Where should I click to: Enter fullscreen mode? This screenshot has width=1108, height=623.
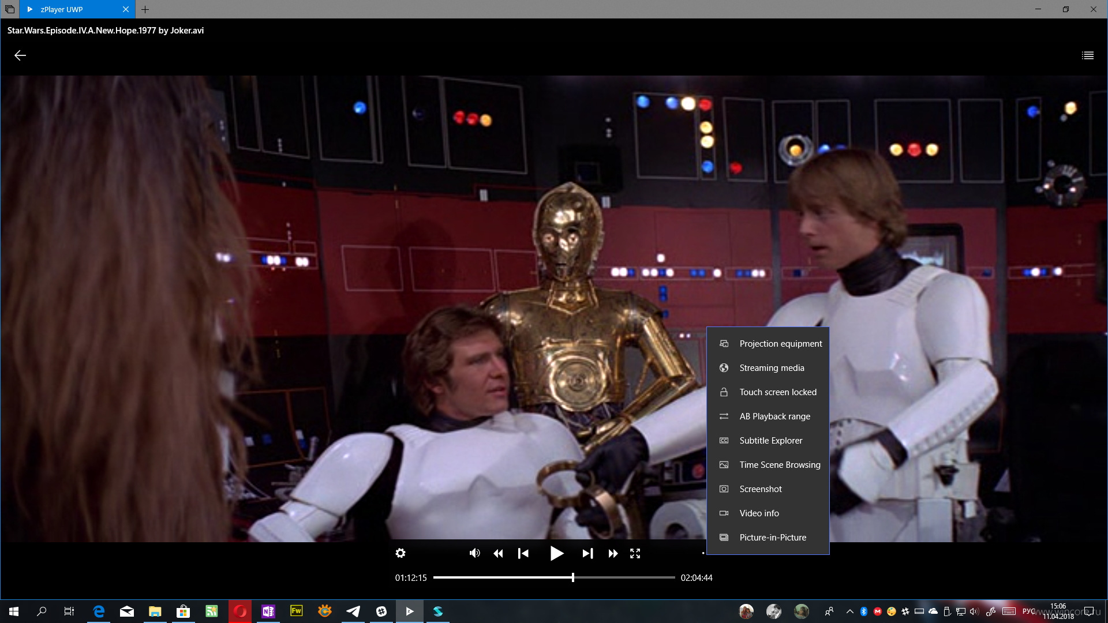pos(635,554)
